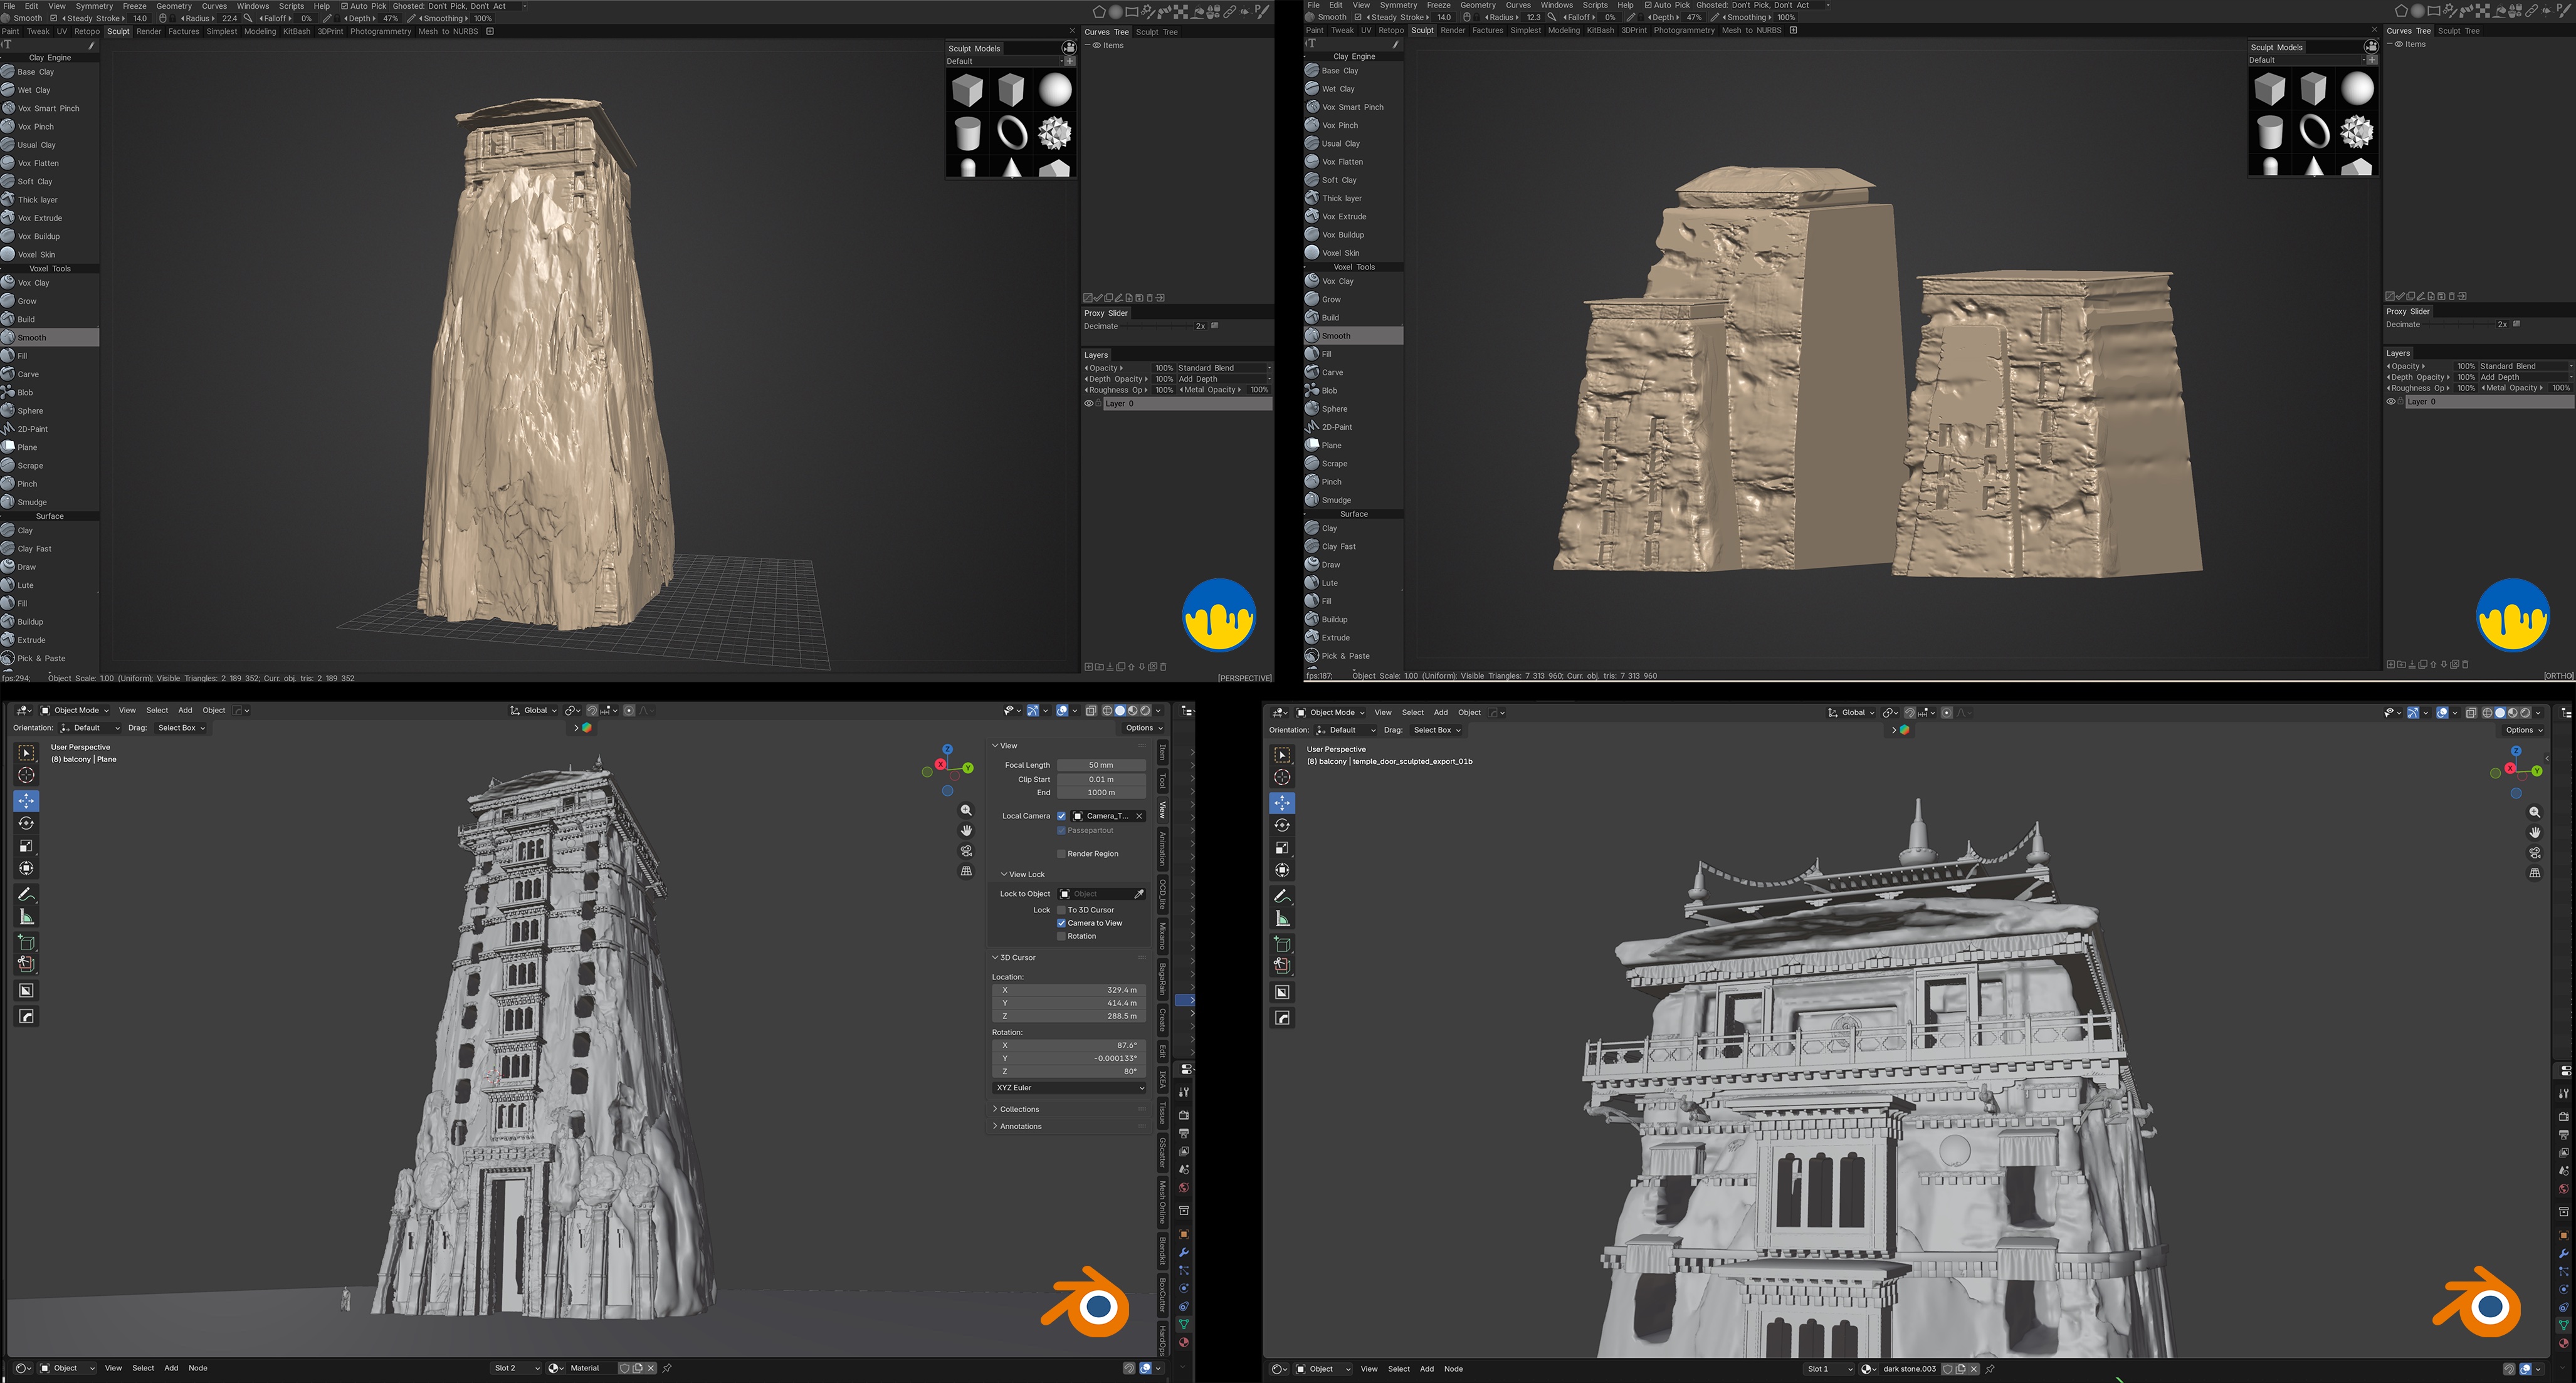Activate Cursor tool in bottom-left Blender toolbar
Screen dimensions: 2576x1383
point(27,775)
